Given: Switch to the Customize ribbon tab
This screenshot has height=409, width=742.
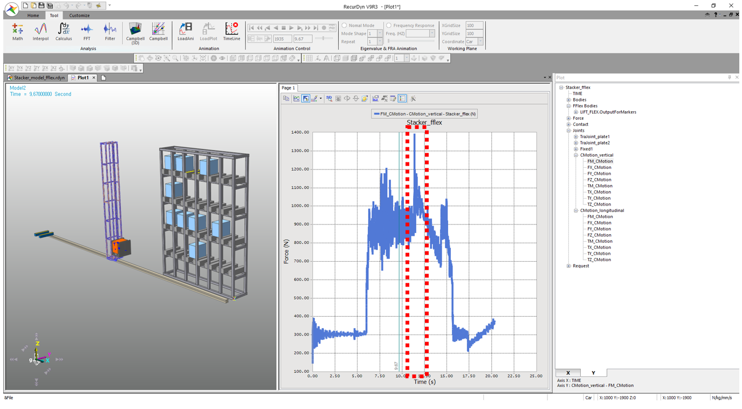Looking at the screenshot, I should click(x=79, y=16).
